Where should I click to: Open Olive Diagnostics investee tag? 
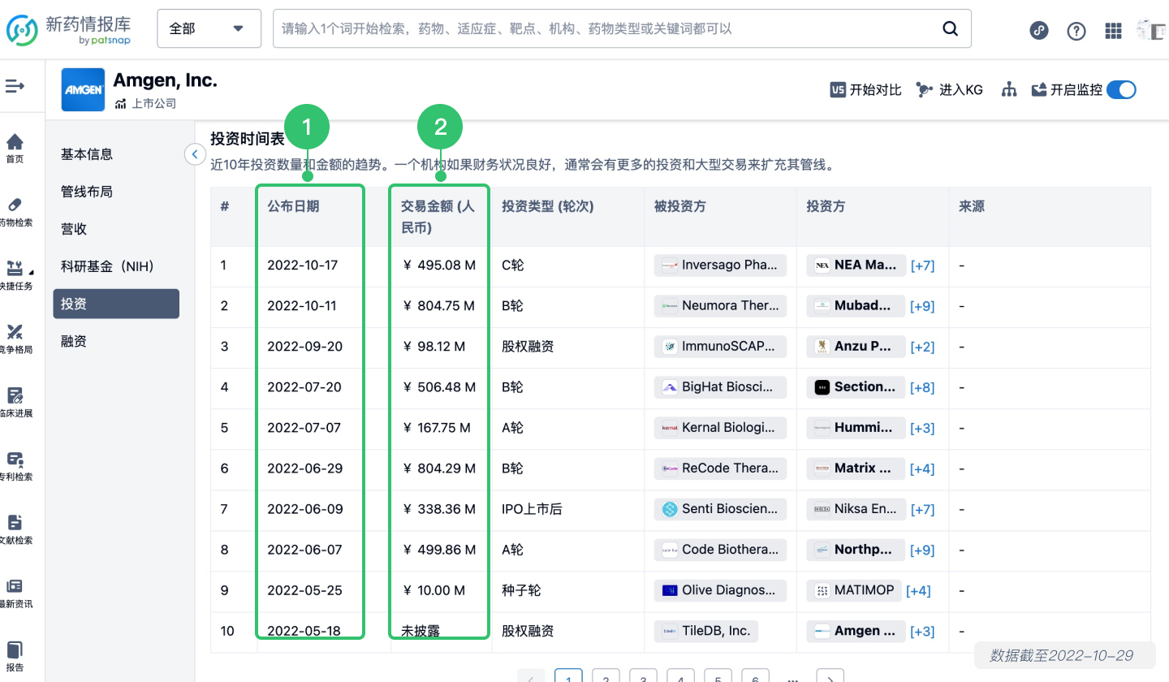pos(721,590)
